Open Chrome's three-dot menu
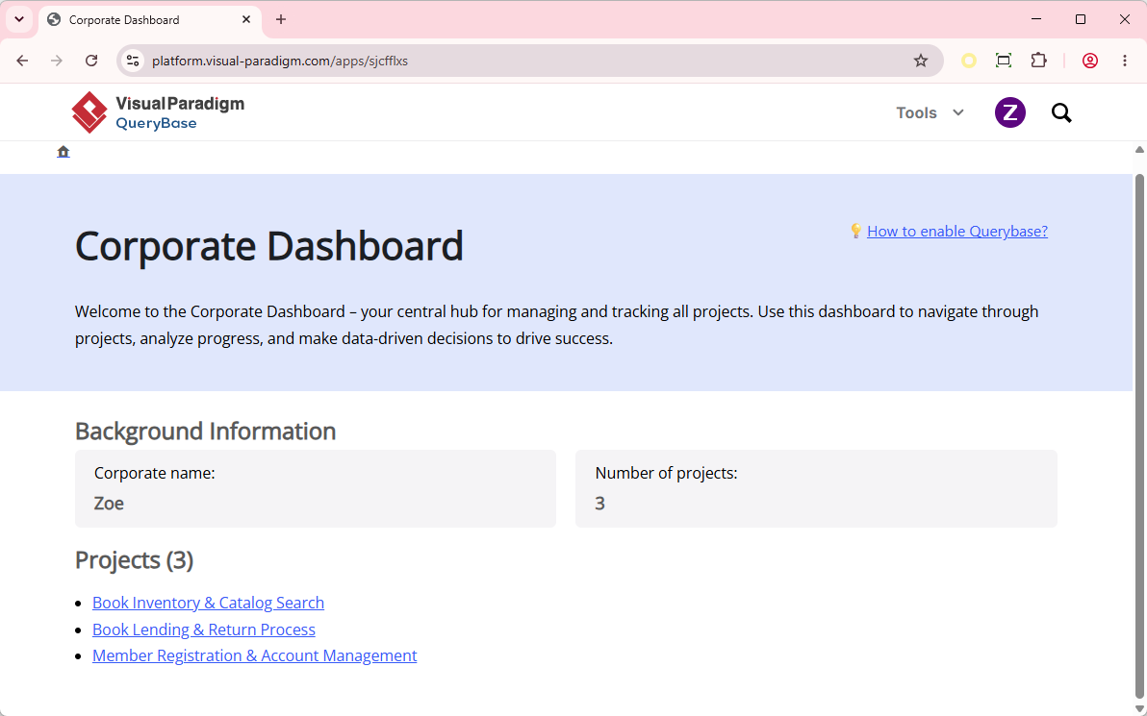Image resolution: width=1147 pixels, height=716 pixels. [x=1125, y=61]
